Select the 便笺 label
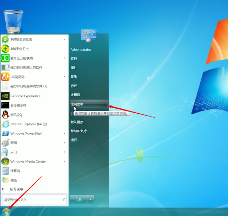 [13, 180]
